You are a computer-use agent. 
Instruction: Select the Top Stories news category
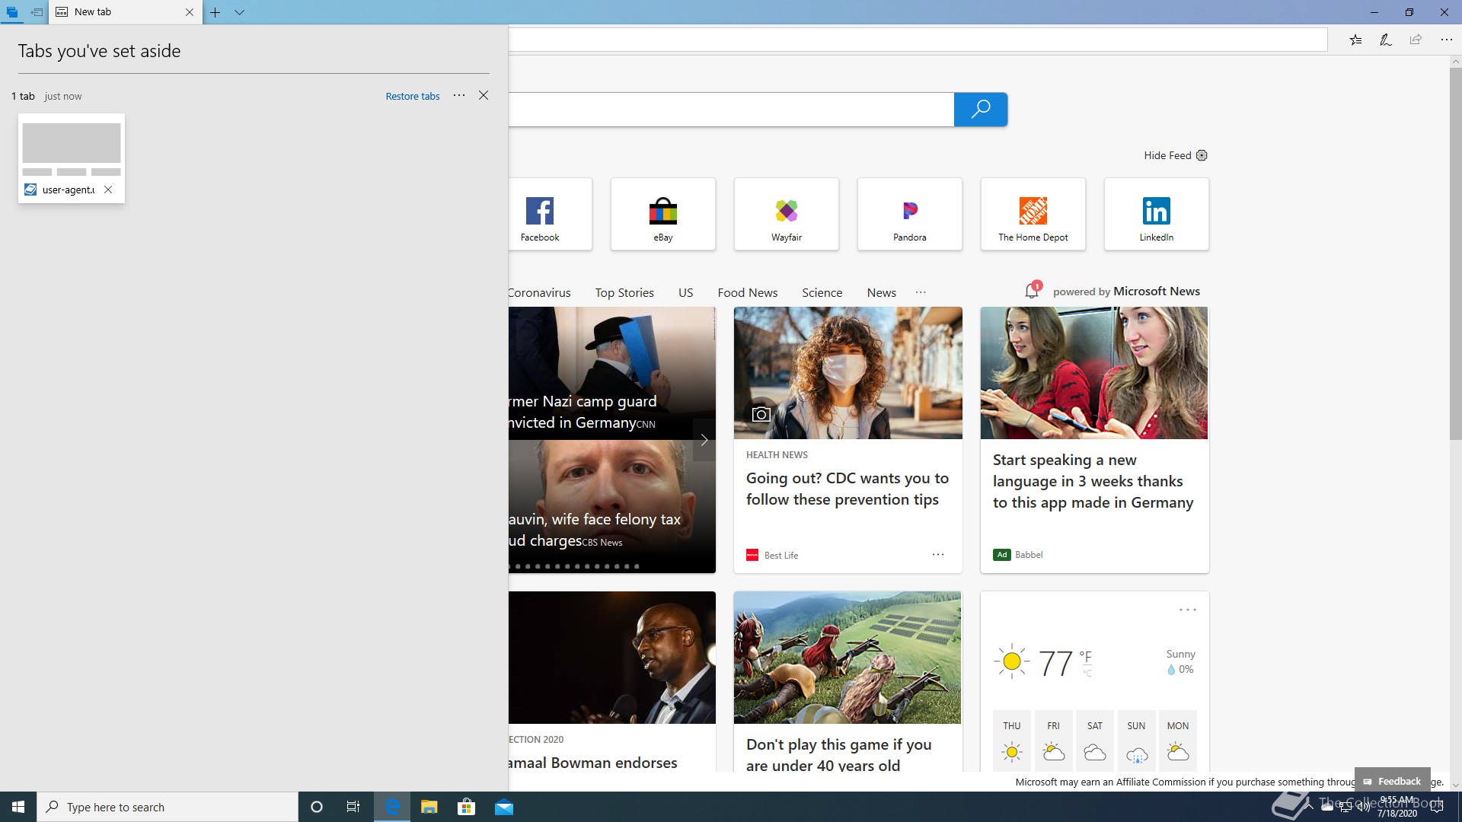624,292
